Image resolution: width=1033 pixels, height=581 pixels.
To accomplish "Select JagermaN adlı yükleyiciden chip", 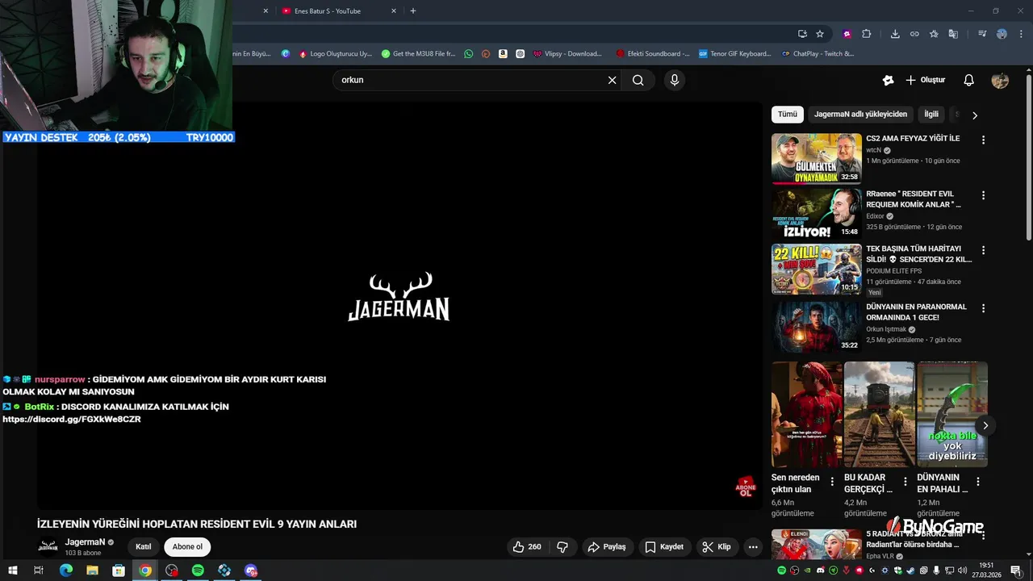I will (860, 115).
